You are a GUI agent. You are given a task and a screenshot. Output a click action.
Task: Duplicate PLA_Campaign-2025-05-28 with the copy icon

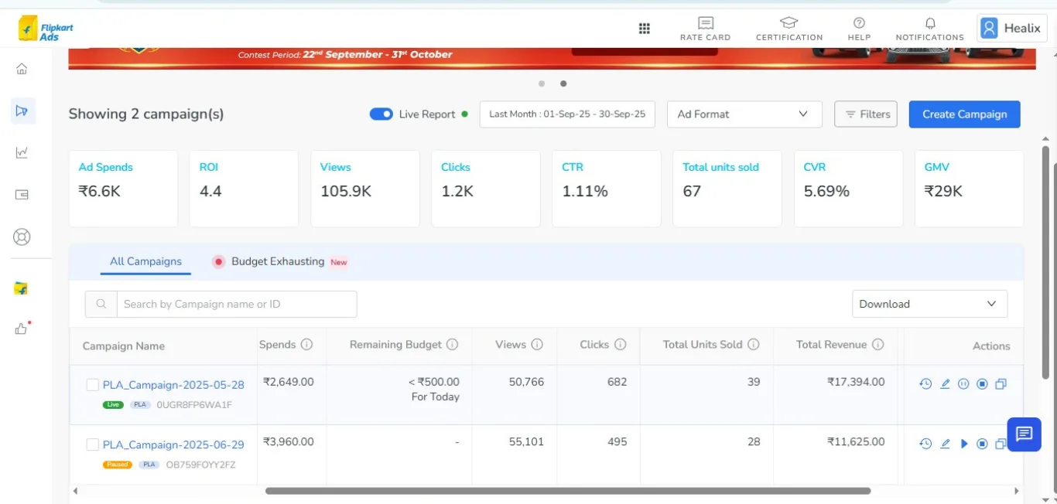pos(1001,383)
